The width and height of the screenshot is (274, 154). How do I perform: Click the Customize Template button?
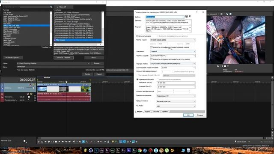(64, 58)
